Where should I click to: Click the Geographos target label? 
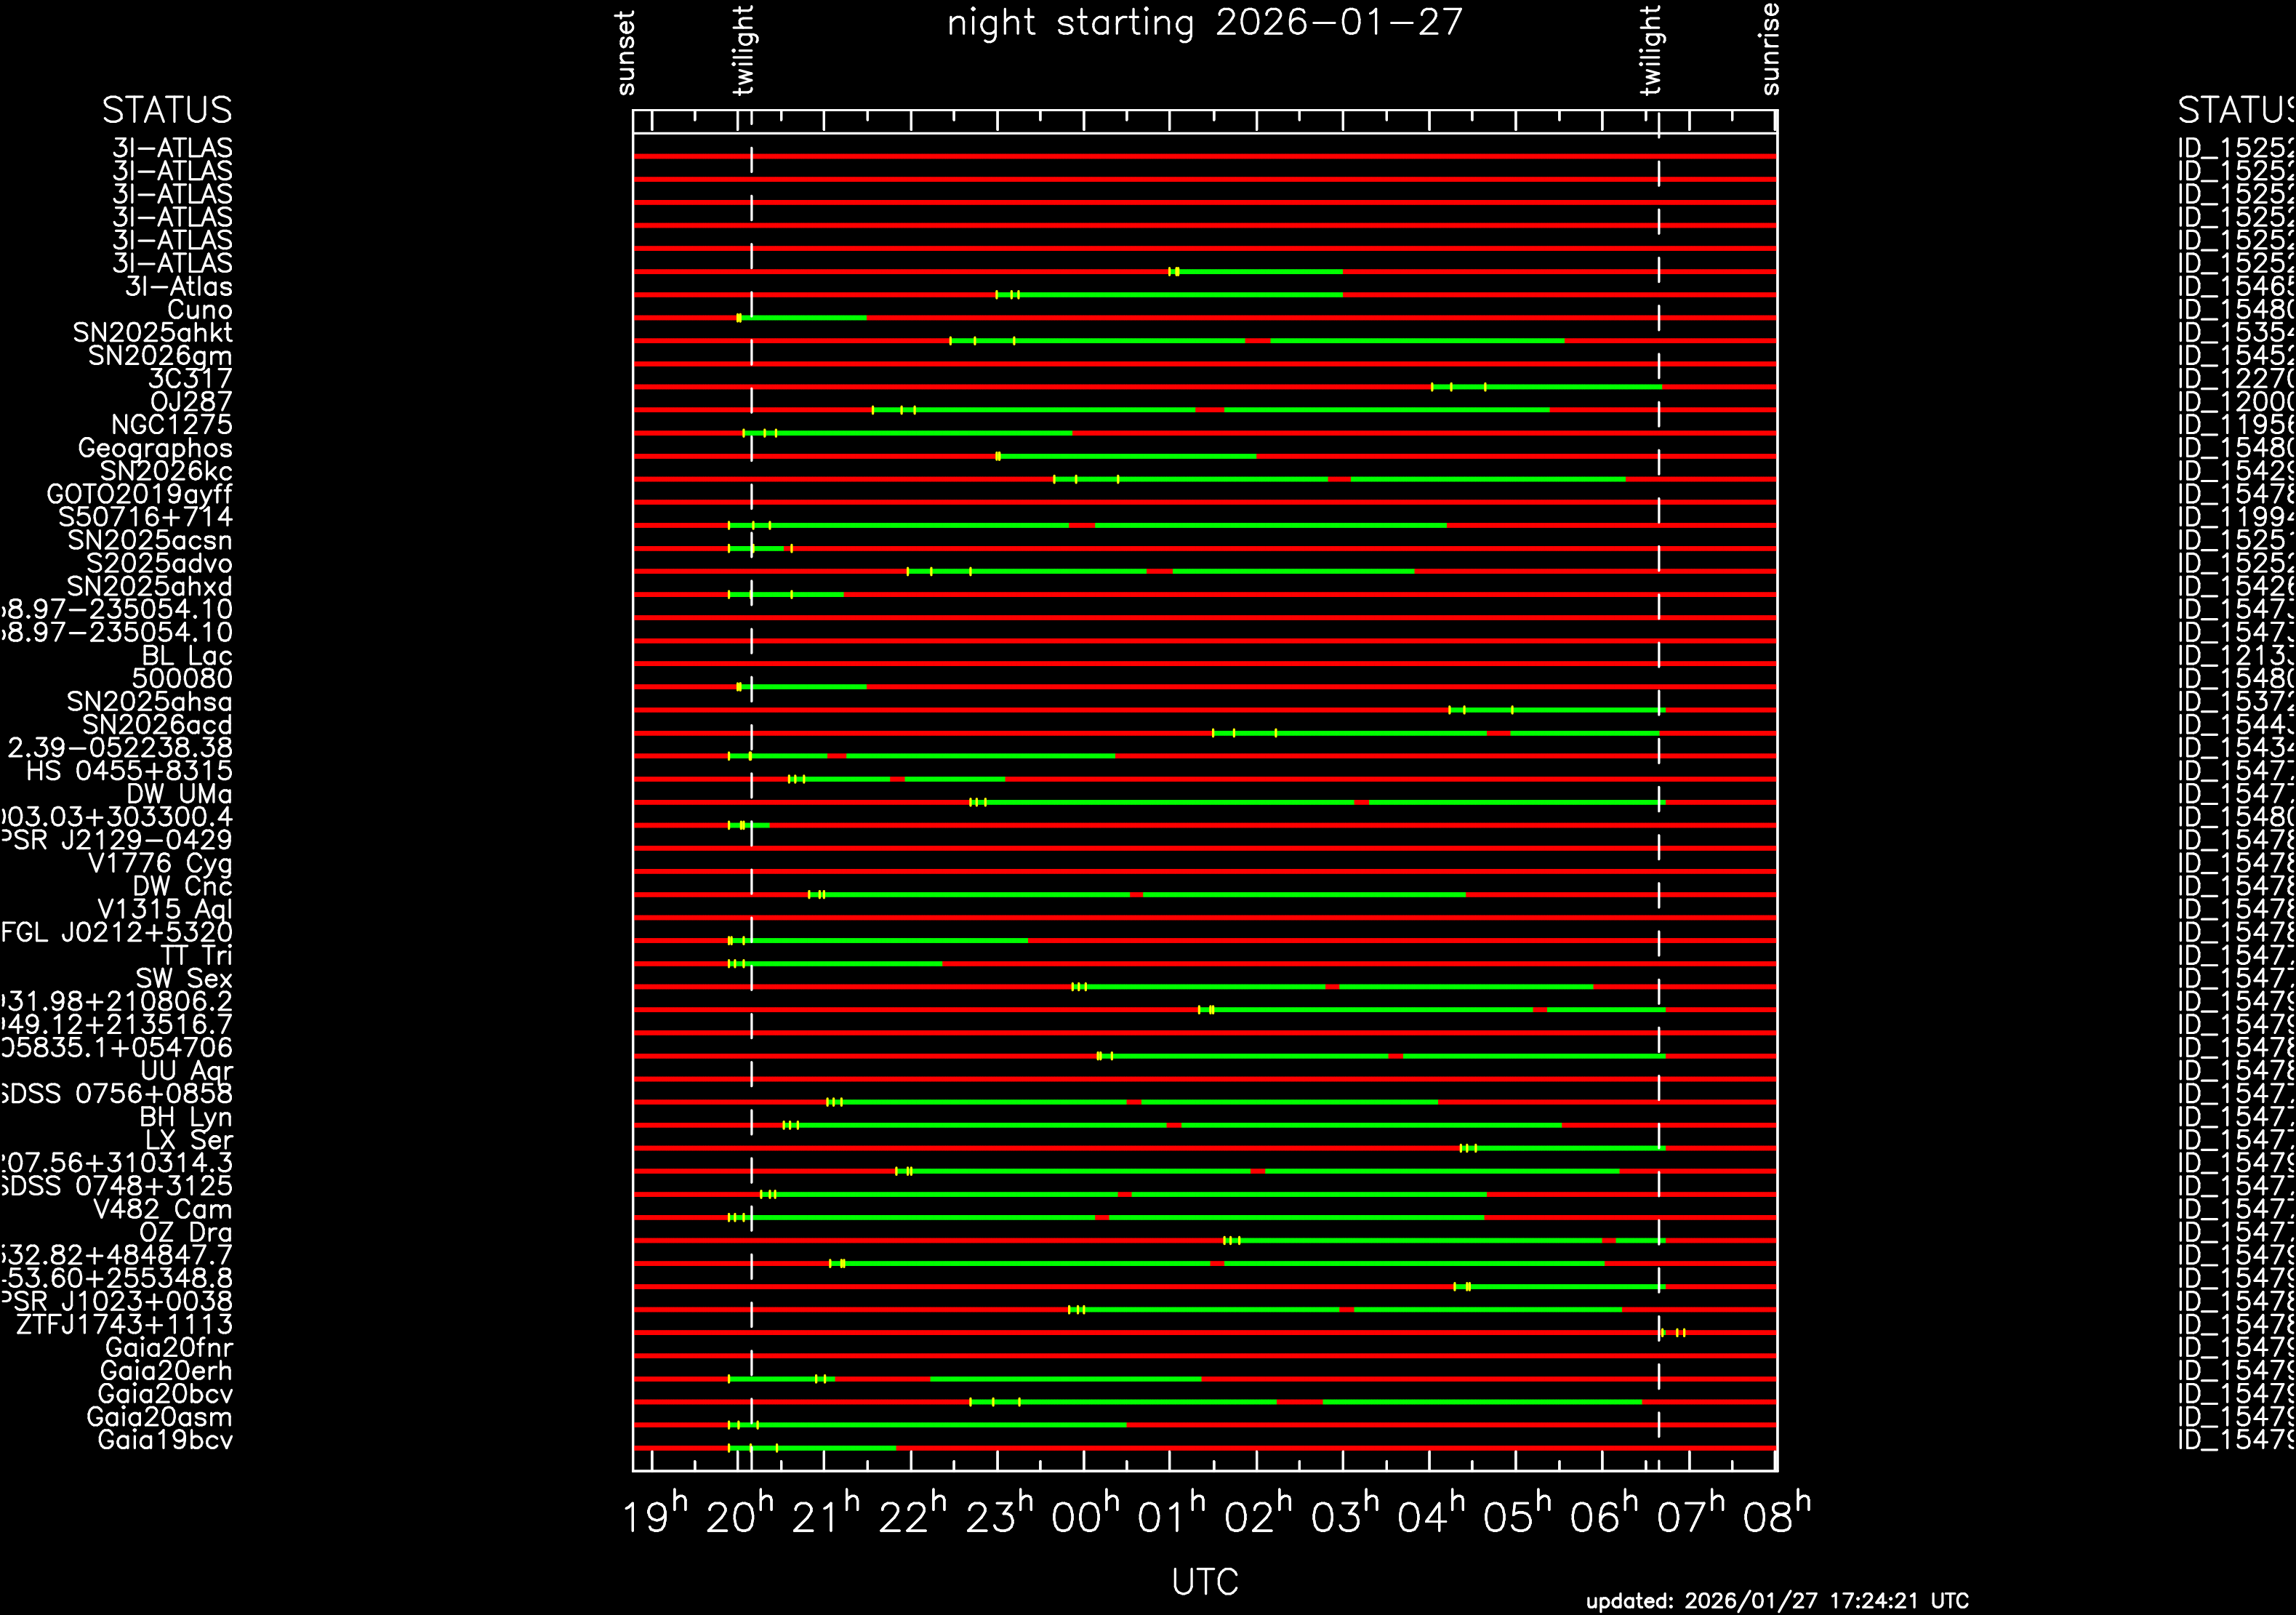tap(155, 448)
